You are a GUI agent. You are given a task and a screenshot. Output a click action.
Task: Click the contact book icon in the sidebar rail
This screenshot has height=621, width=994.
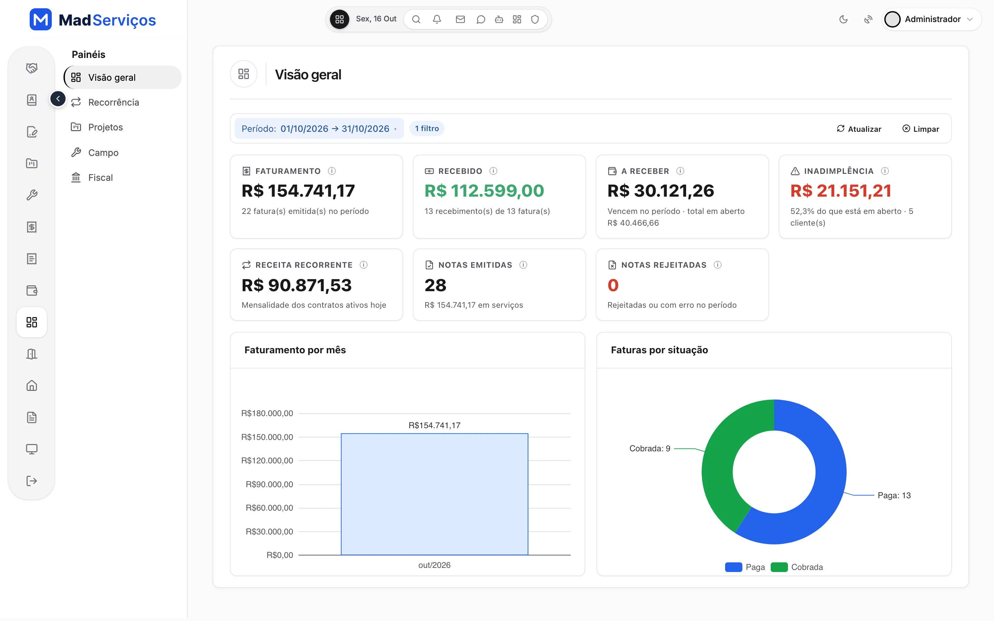pos(32,100)
